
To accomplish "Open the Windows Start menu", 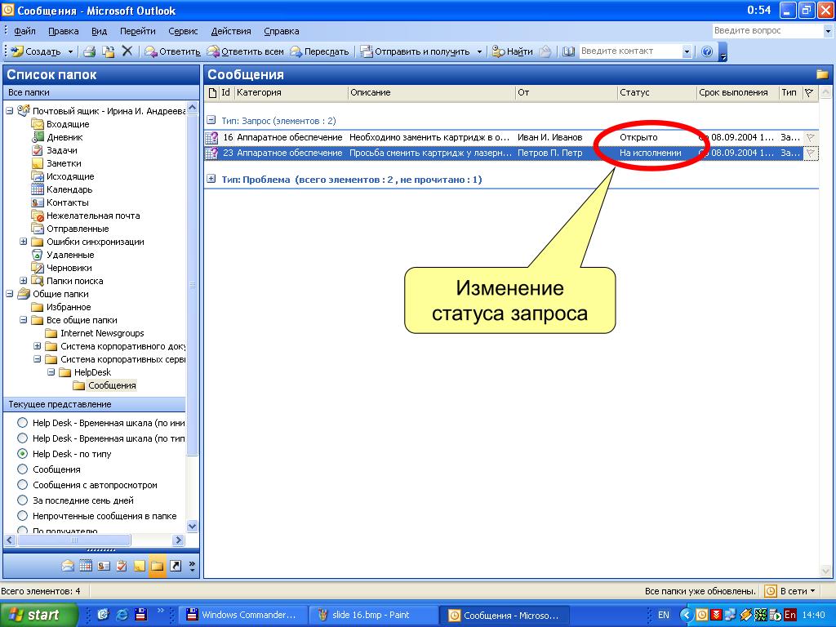I will tap(38, 615).
